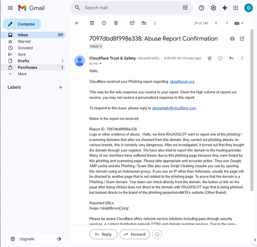This screenshot has height=247, width=257.
Task: Click the "Labels" heading
Action: 14,87
